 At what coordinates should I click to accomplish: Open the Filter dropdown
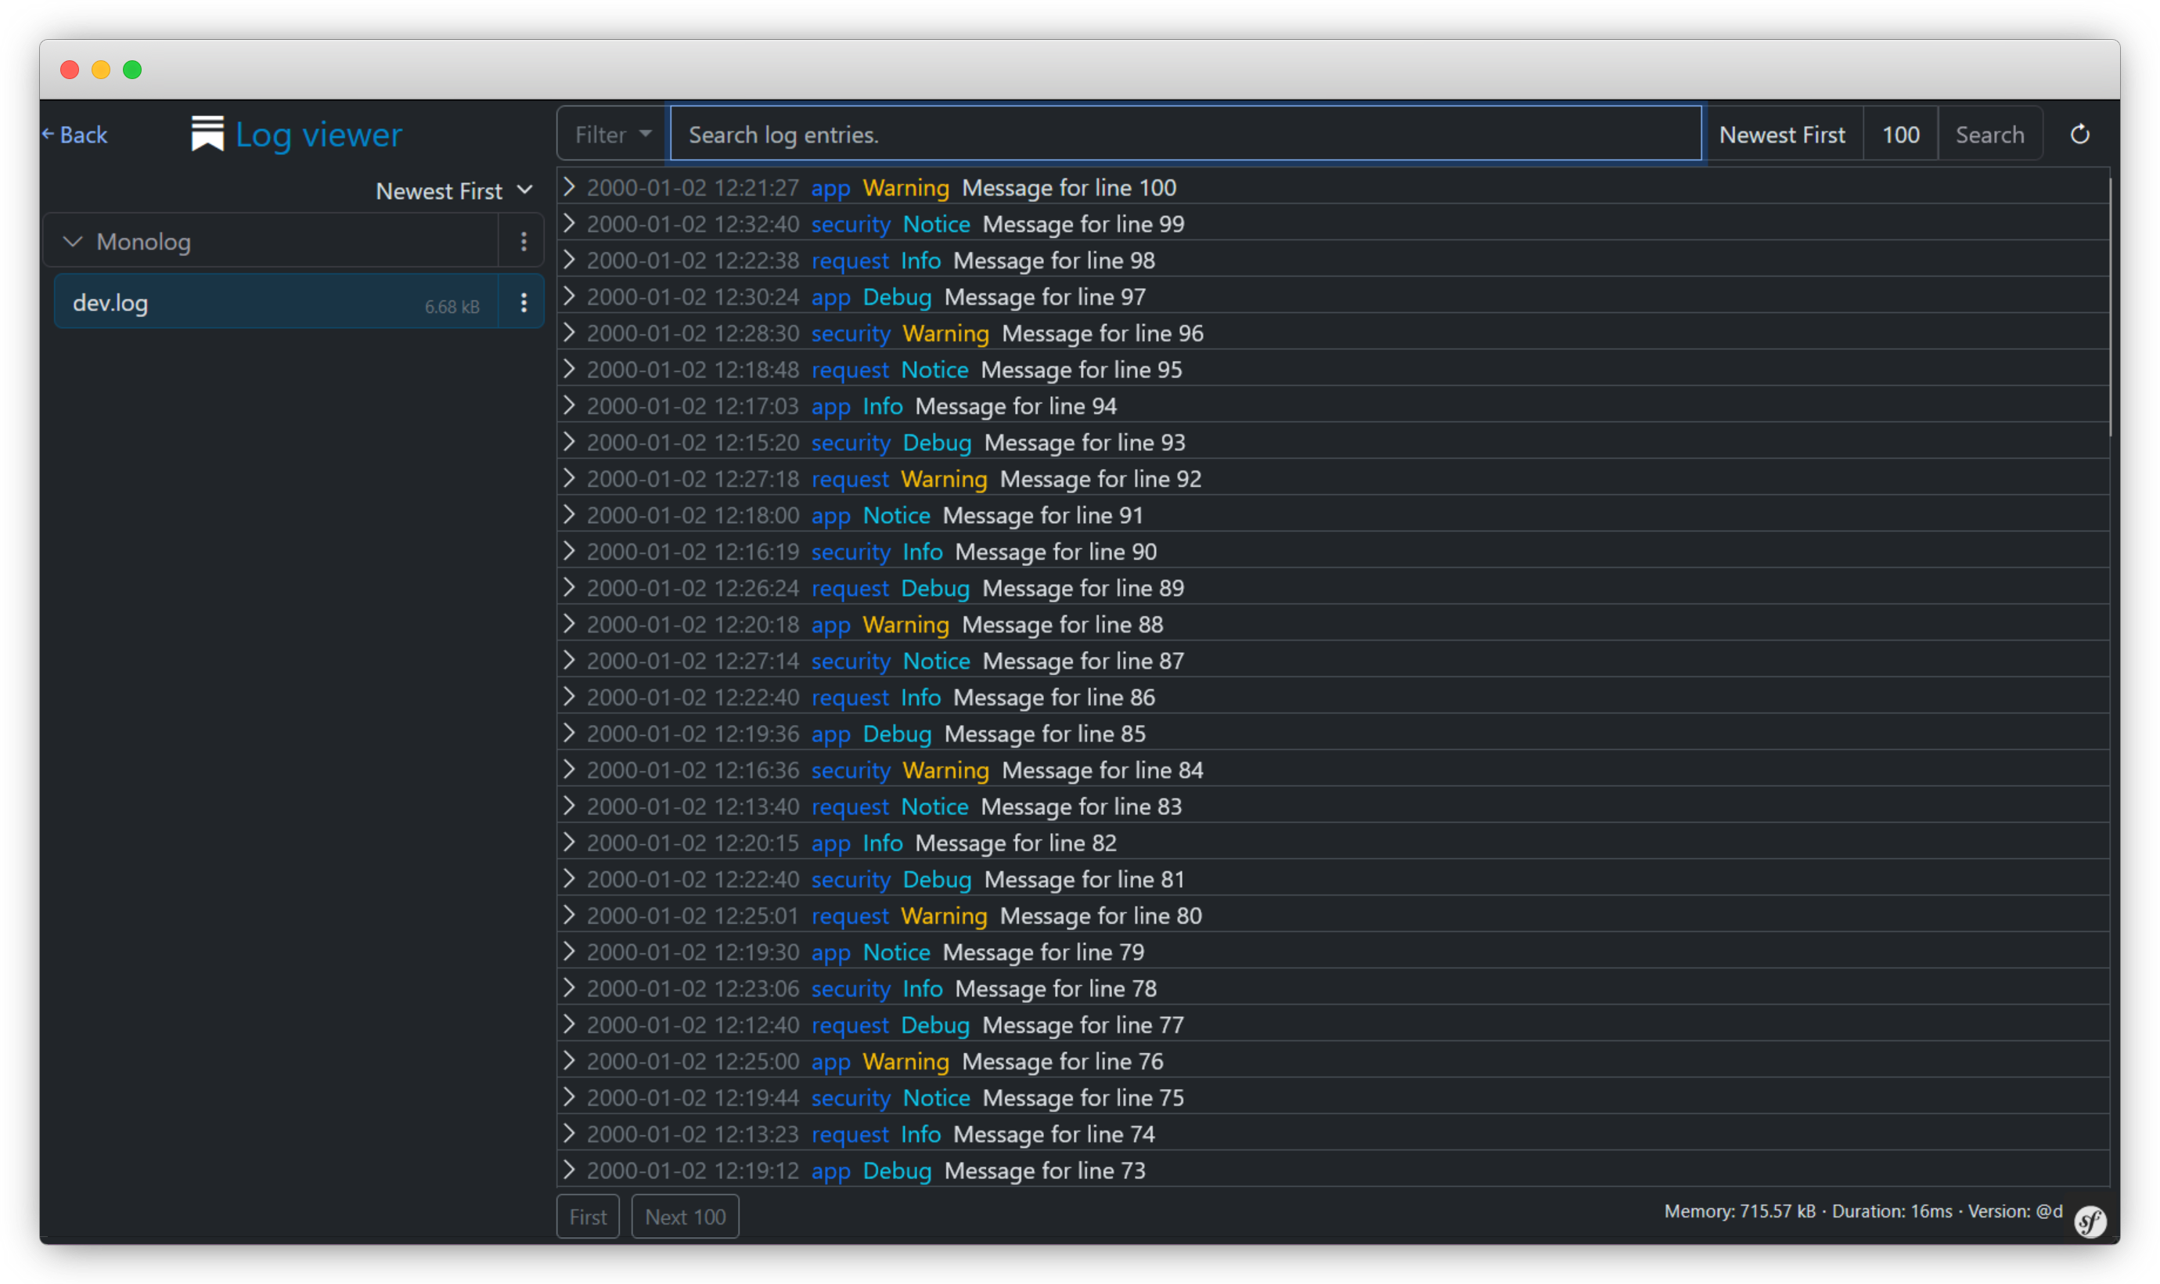point(612,134)
